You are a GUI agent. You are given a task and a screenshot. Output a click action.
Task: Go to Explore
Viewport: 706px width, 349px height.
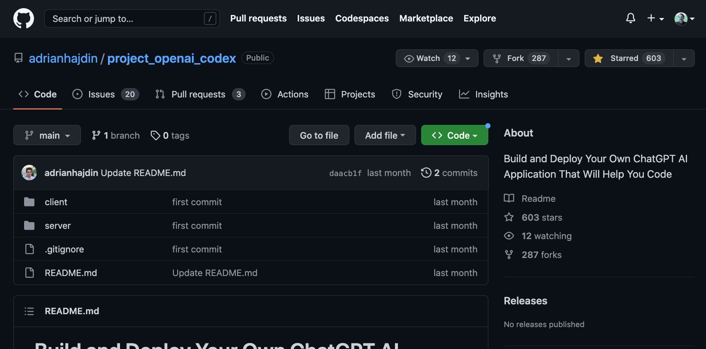(x=480, y=18)
